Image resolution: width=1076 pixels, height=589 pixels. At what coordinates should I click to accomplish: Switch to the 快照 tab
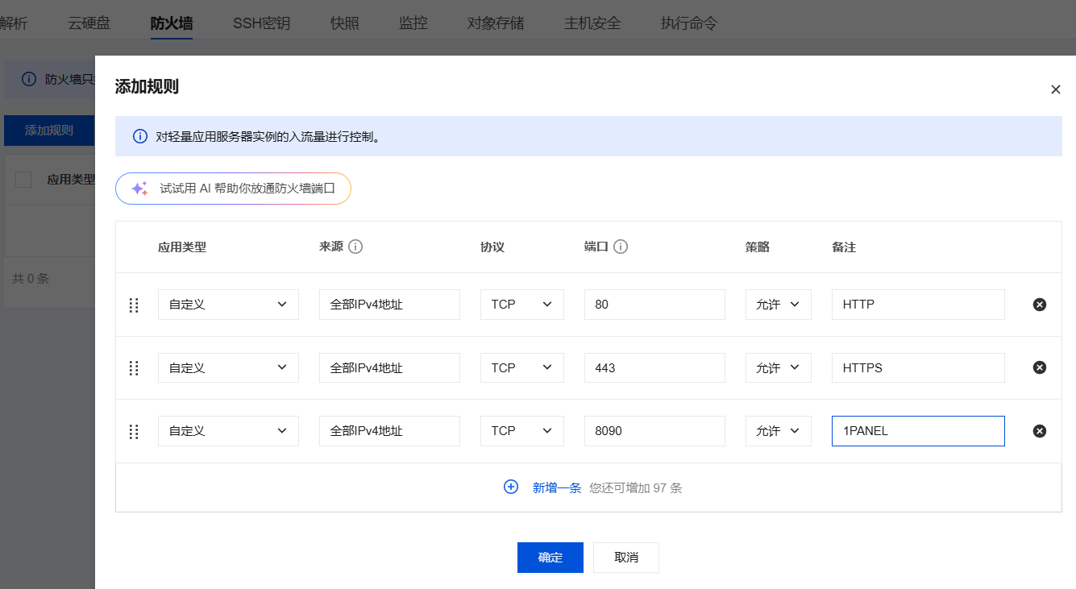coord(343,23)
